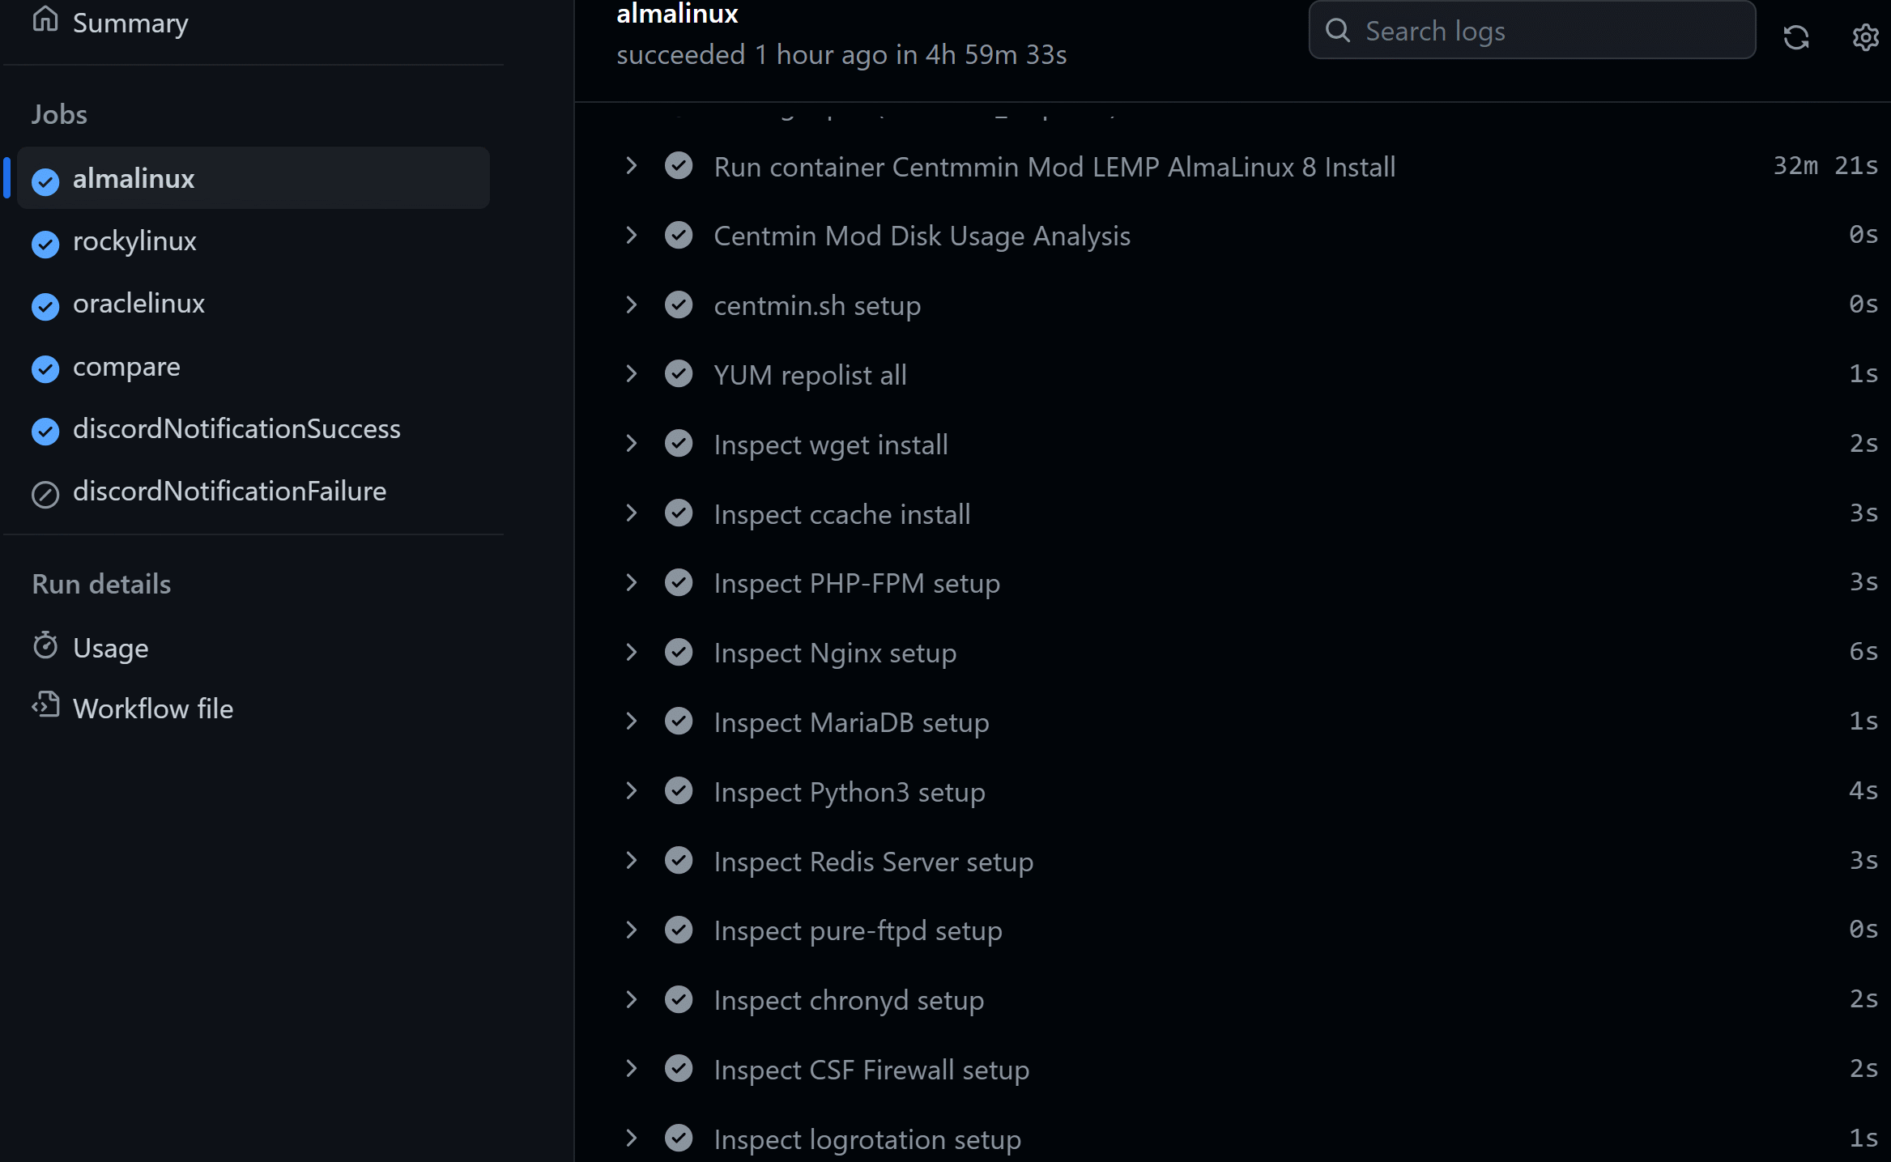This screenshot has height=1162, width=1891.
Task: Click the Search logs input field
Action: (1532, 31)
